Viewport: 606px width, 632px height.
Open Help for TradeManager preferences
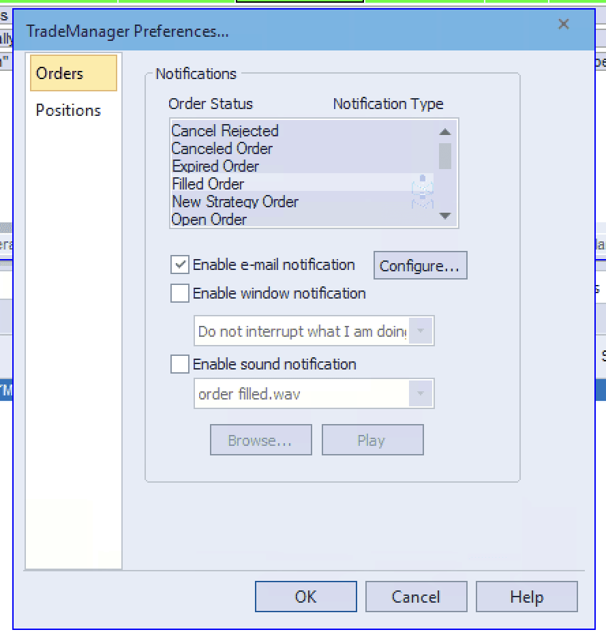(x=527, y=596)
